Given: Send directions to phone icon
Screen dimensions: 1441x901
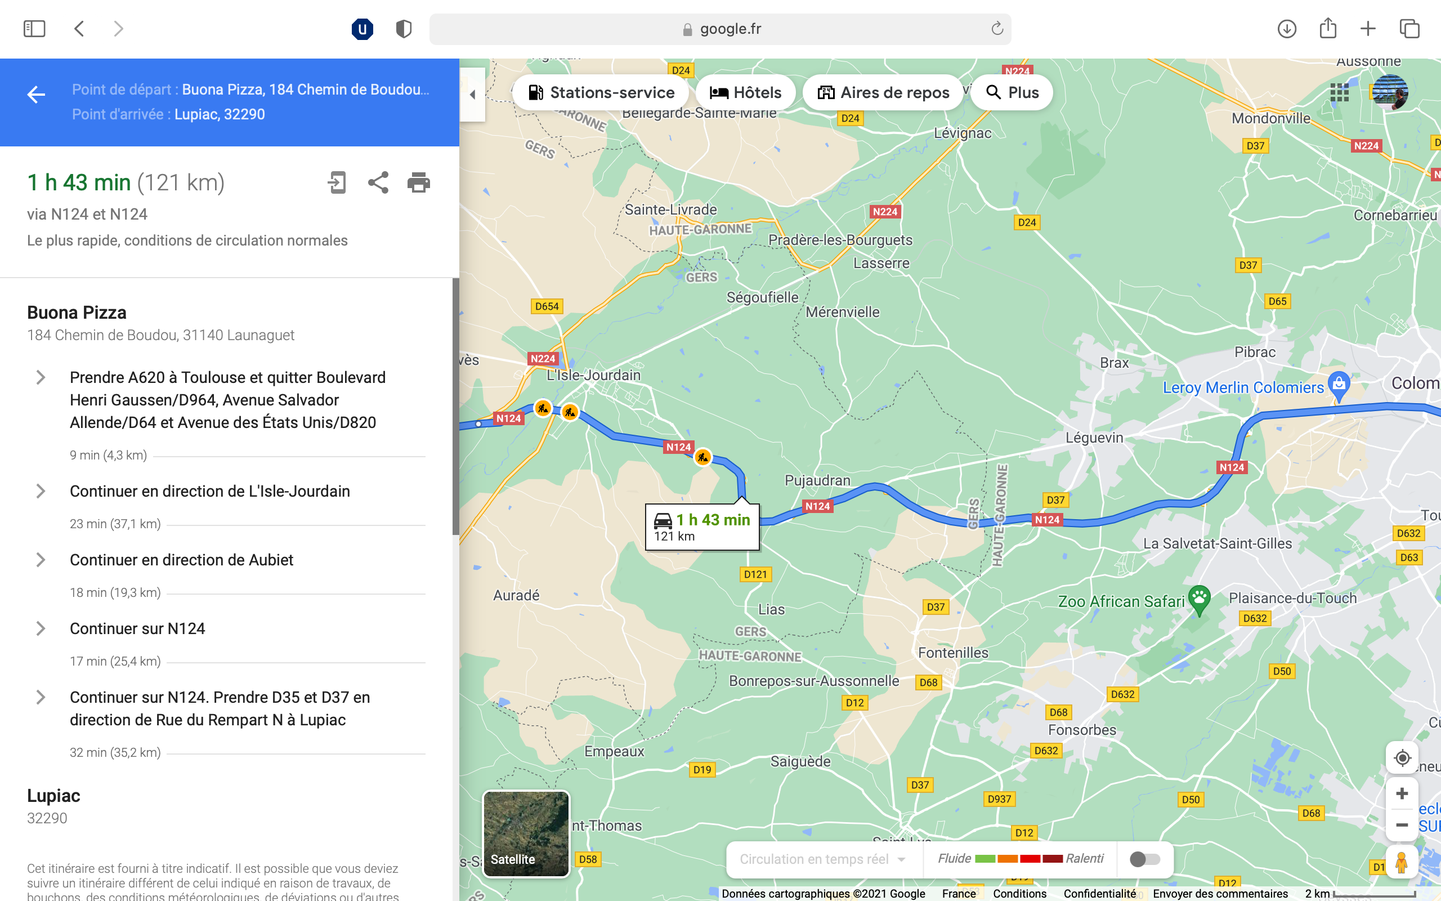Looking at the screenshot, I should point(337,182).
